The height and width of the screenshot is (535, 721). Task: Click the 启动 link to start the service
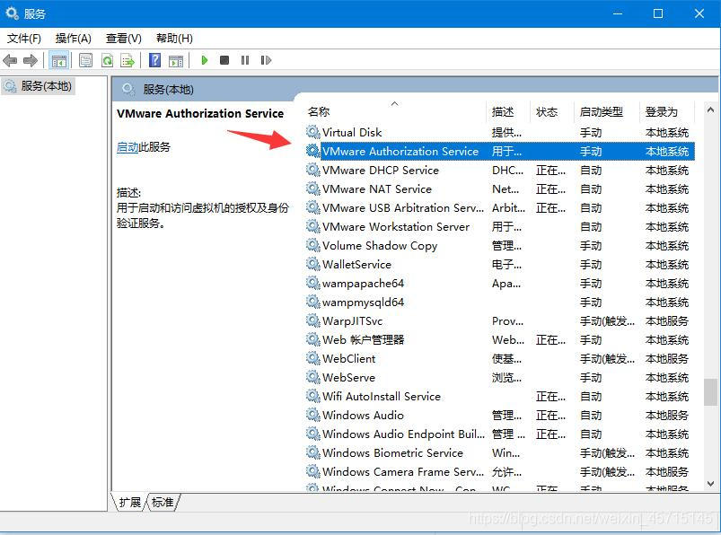127,147
